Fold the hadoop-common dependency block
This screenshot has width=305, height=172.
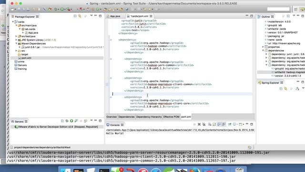coord(111,40)
